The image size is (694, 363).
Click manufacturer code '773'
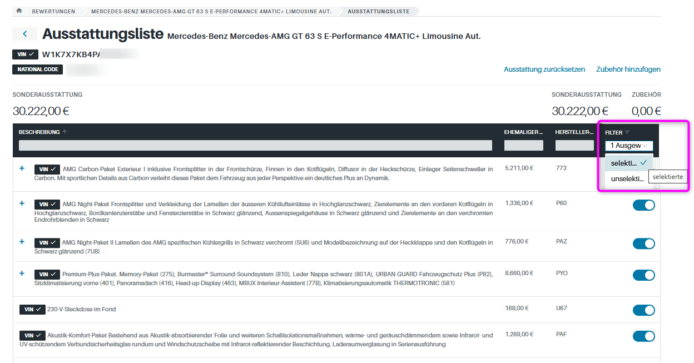561,168
